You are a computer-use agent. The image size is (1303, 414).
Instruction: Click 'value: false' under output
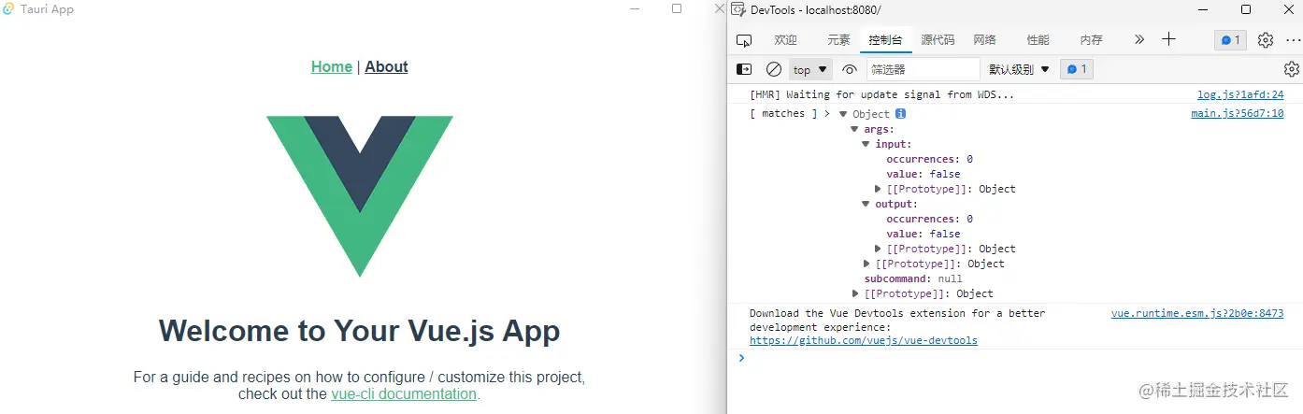click(x=924, y=234)
